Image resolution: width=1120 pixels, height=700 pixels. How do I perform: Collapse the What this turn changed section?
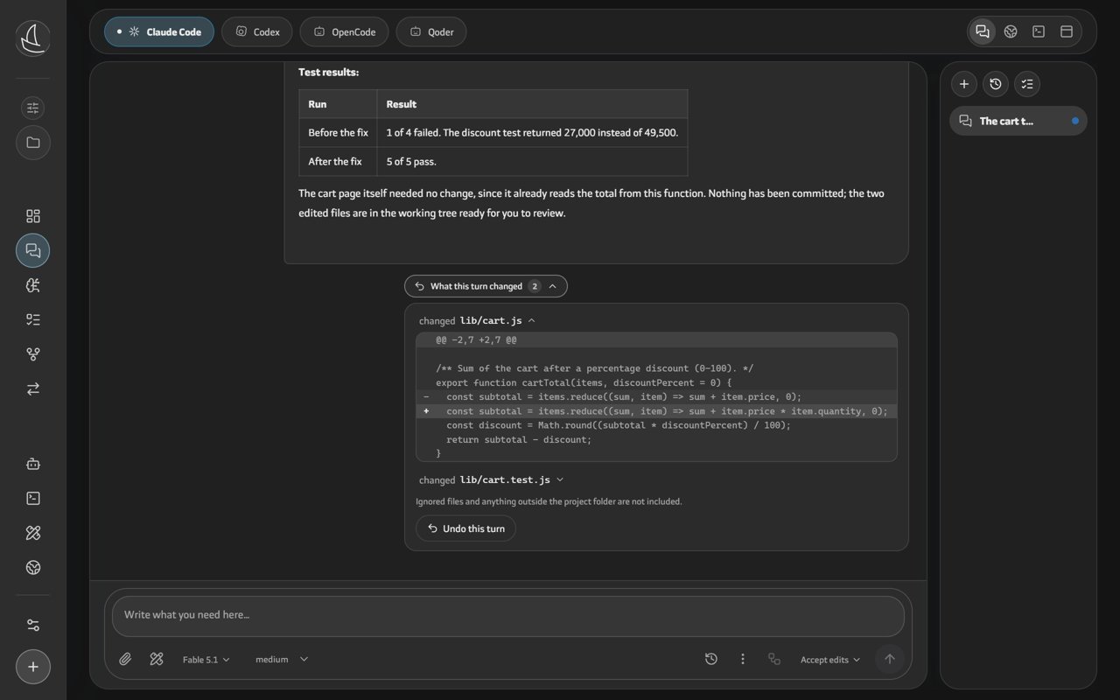[x=486, y=286]
